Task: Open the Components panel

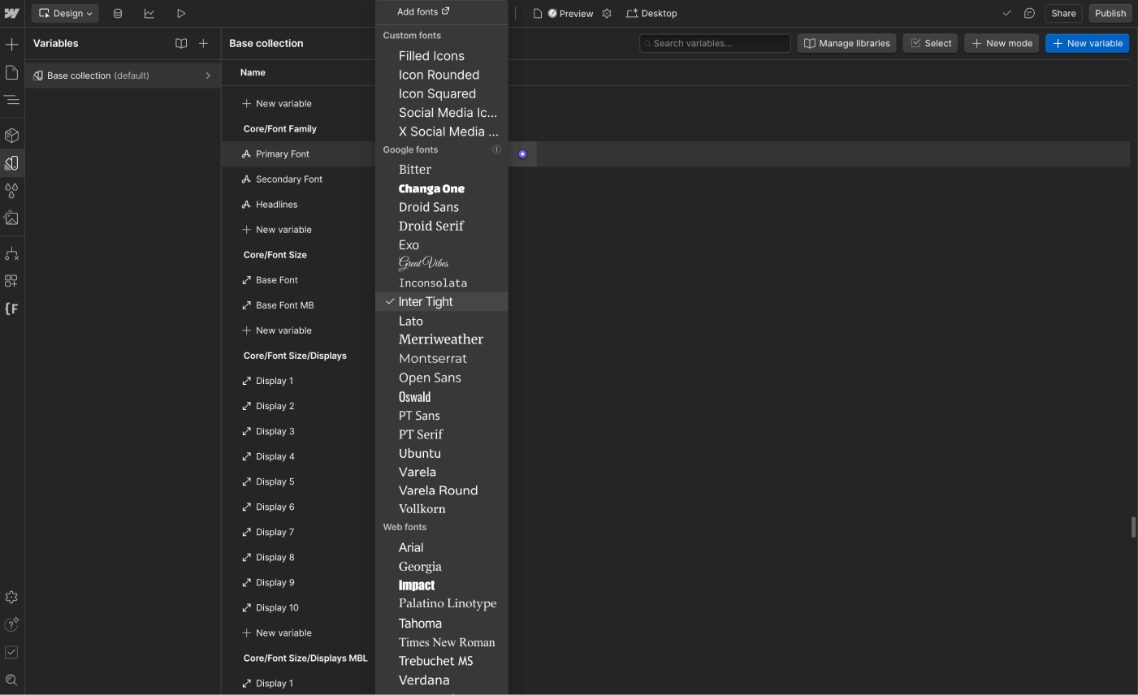Action: [11, 135]
